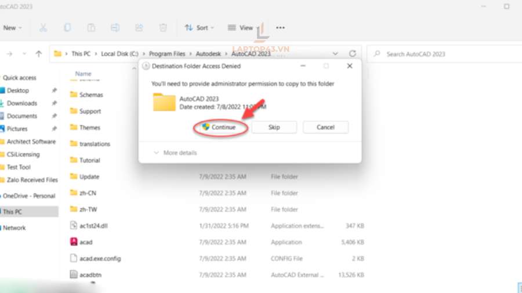Click the AutoCAD External type cell

pyautogui.click(x=298, y=274)
